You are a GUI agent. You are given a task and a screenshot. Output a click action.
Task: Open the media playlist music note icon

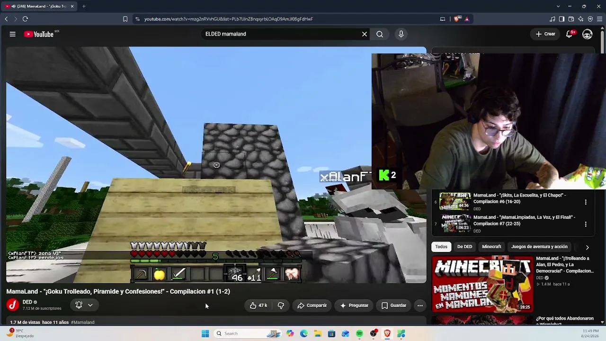coord(552,19)
